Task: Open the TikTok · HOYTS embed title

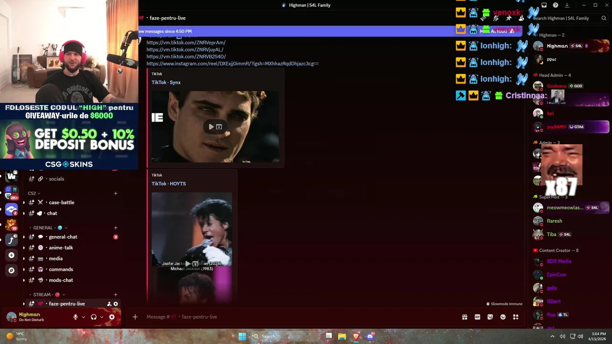Action: coord(169,183)
